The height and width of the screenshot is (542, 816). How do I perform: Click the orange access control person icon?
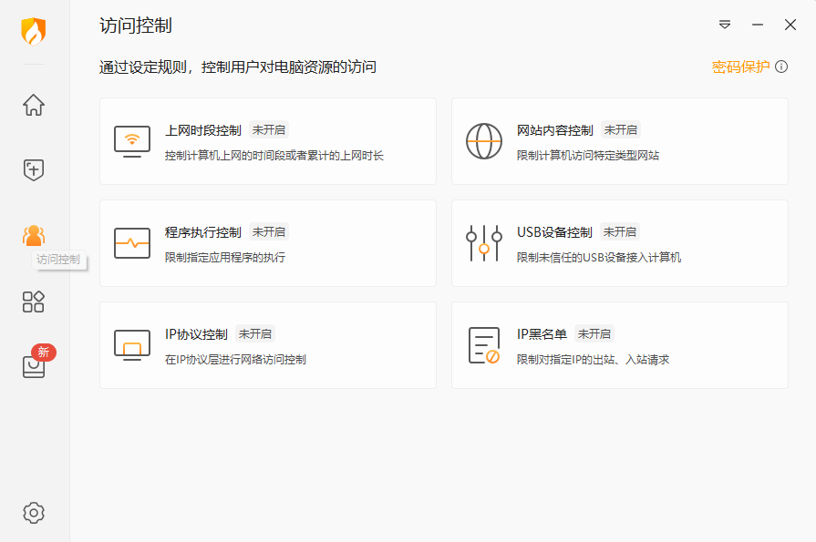[x=33, y=236]
